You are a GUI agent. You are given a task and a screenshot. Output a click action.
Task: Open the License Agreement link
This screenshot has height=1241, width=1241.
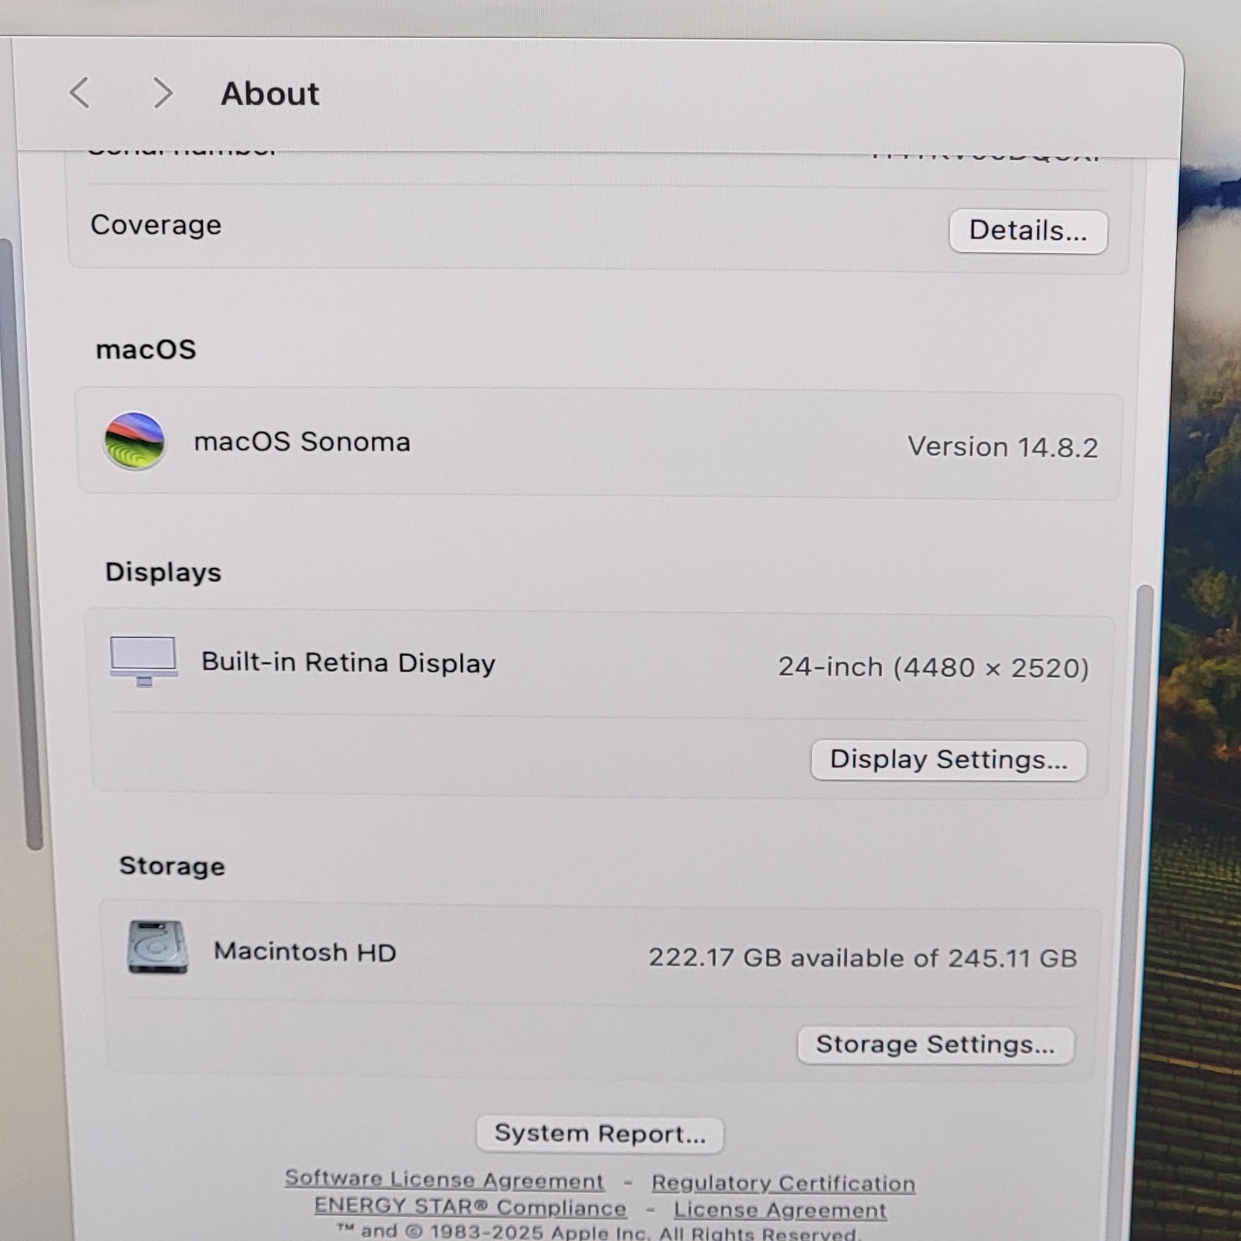point(780,1211)
